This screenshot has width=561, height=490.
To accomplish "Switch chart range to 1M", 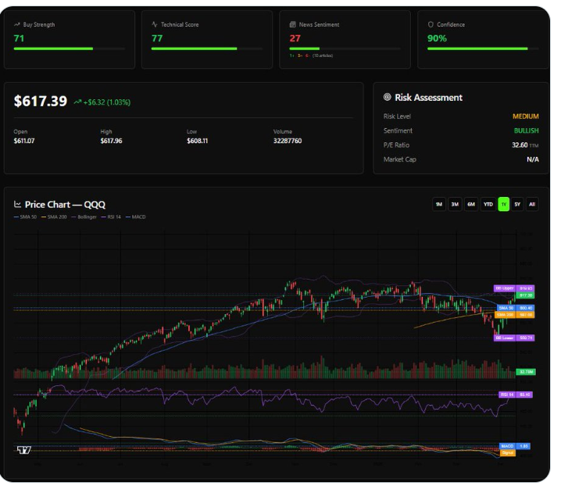I will click(x=439, y=204).
